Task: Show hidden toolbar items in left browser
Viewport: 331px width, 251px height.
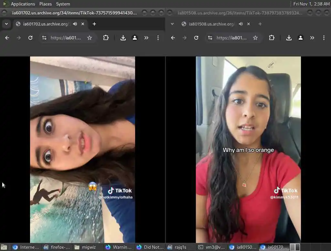Action: [146, 38]
